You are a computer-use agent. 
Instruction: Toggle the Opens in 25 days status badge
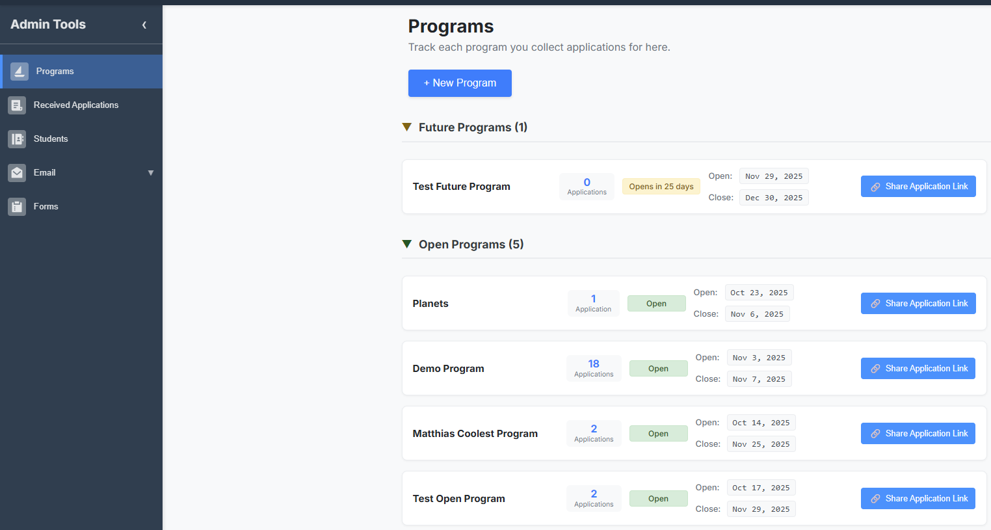click(x=661, y=186)
